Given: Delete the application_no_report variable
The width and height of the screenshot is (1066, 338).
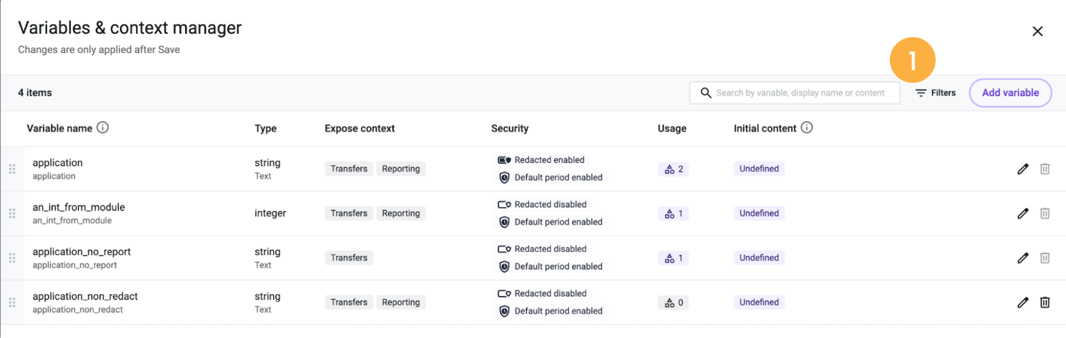Looking at the screenshot, I should coord(1045,258).
